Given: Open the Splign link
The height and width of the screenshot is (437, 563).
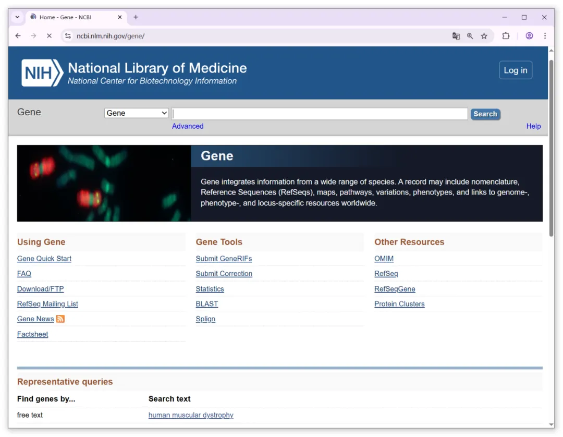Looking at the screenshot, I should click(x=205, y=319).
